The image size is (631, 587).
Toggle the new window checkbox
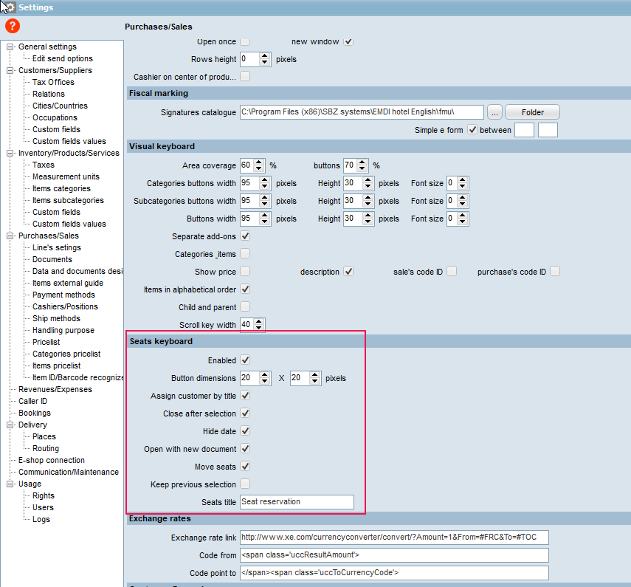tap(348, 41)
